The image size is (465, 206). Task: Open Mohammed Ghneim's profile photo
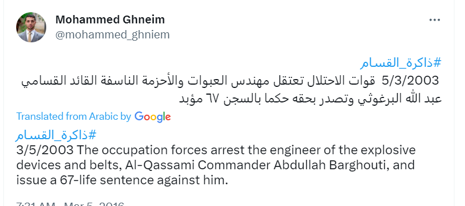(31, 27)
